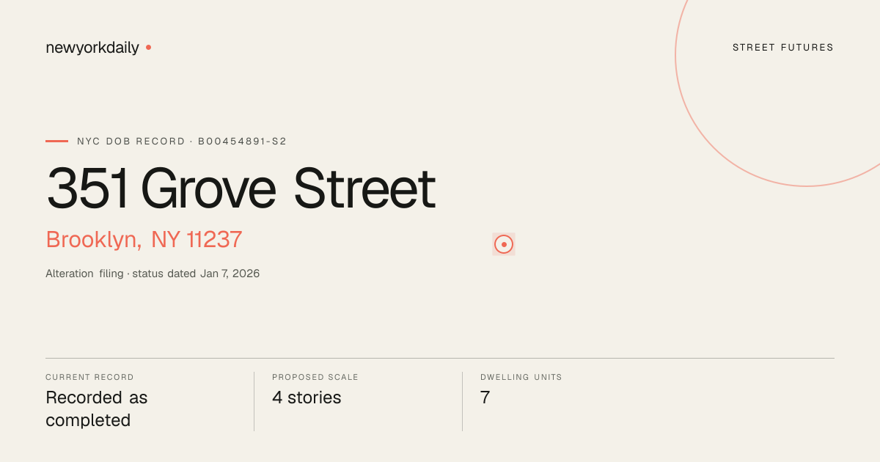Image resolution: width=880 pixels, height=462 pixels.
Task: Click the 351 Grove Street headline
Action: (x=241, y=189)
